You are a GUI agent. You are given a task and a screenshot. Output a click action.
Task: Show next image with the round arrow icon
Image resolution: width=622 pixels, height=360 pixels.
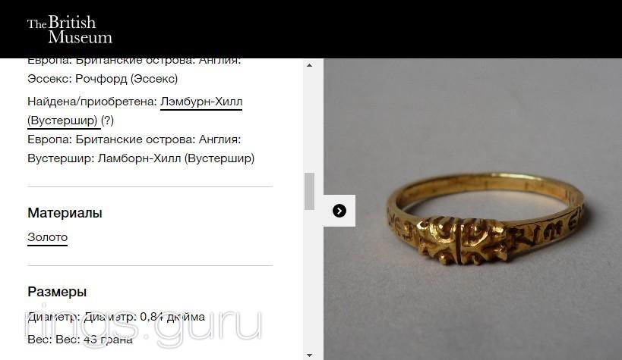pyautogui.click(x=339, y=211)
